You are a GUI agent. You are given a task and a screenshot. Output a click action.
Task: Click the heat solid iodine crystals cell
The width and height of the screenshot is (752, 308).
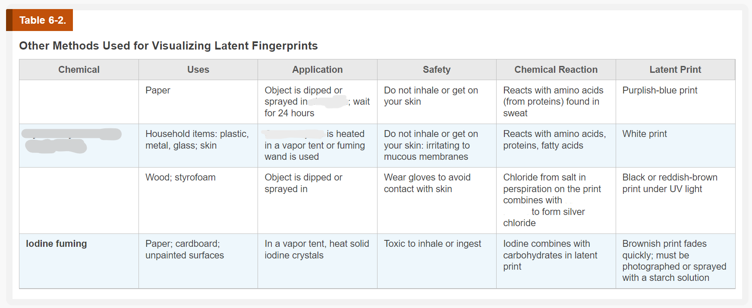coord(317,249)
